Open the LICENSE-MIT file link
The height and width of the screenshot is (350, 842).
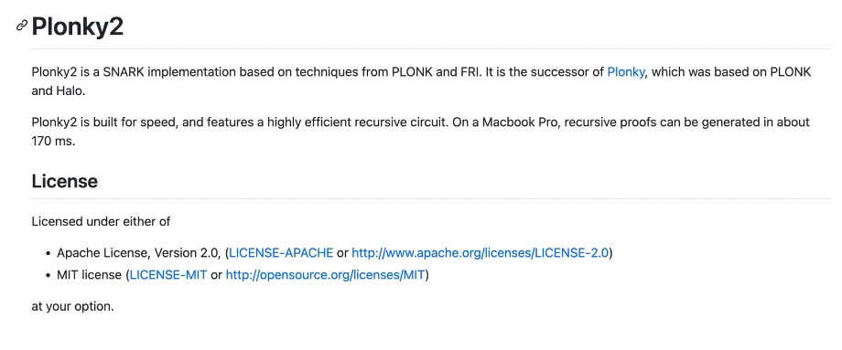click(168, 275)
